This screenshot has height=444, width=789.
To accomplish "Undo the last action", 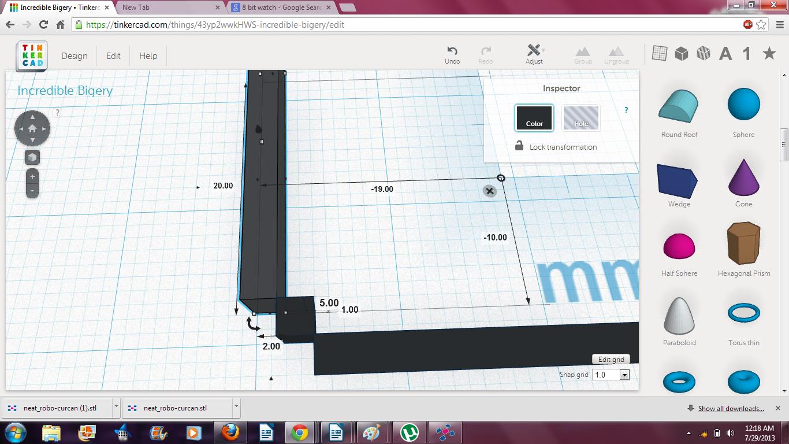I will [452, 55].
